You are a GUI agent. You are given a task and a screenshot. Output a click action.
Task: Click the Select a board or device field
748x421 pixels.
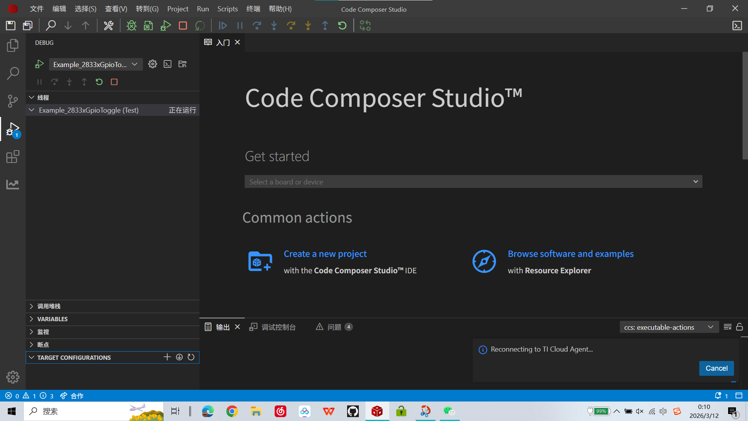coord(473,182)
